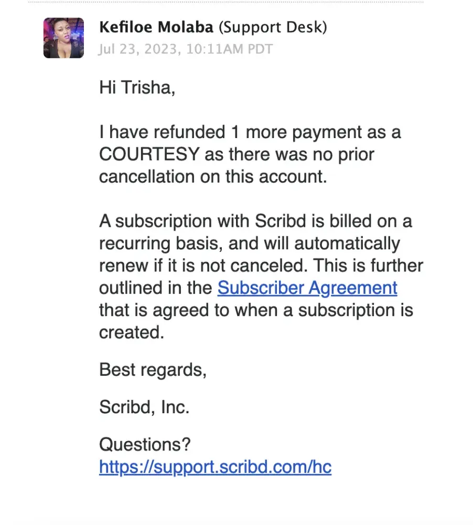Open the support.scribd.com/hc link

coord(215,467)
